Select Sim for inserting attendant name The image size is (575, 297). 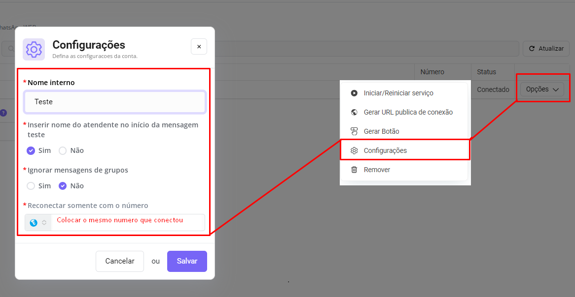tap(31, 150)
